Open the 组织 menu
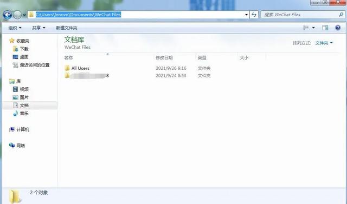The height and width of the screenshot is (204, 347). [15, 28]
